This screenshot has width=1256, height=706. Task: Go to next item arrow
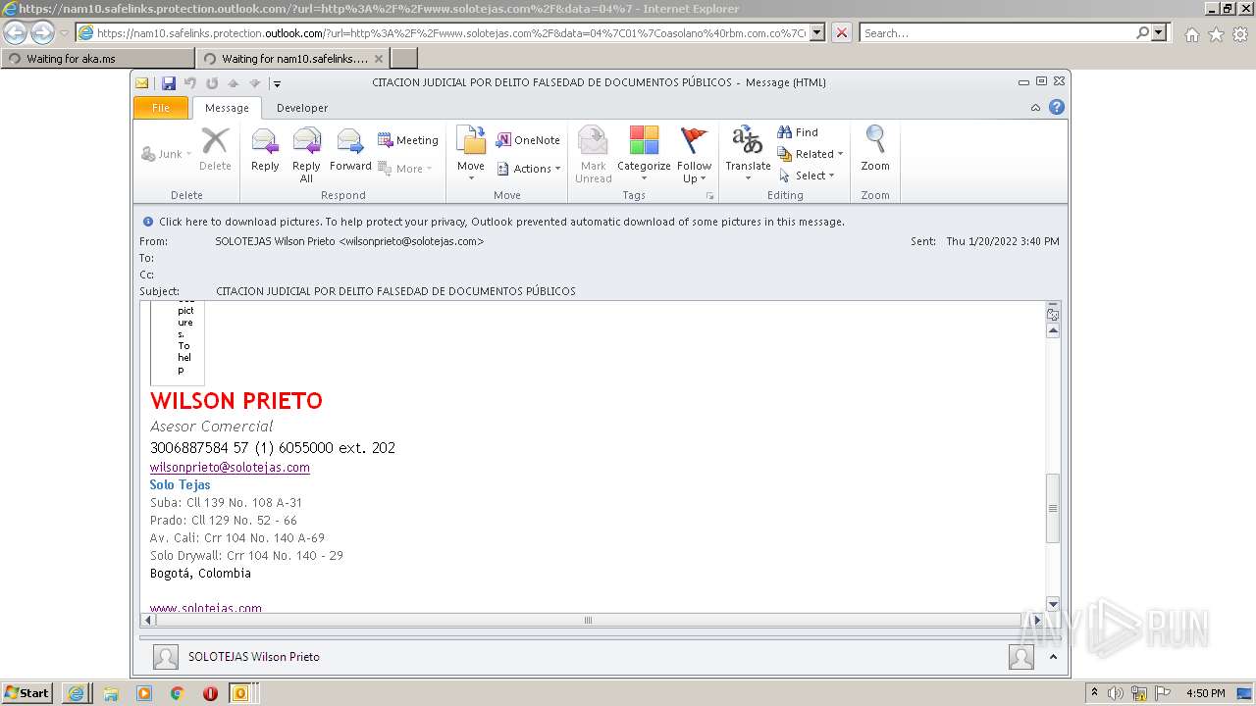click(x=255, y=83)
